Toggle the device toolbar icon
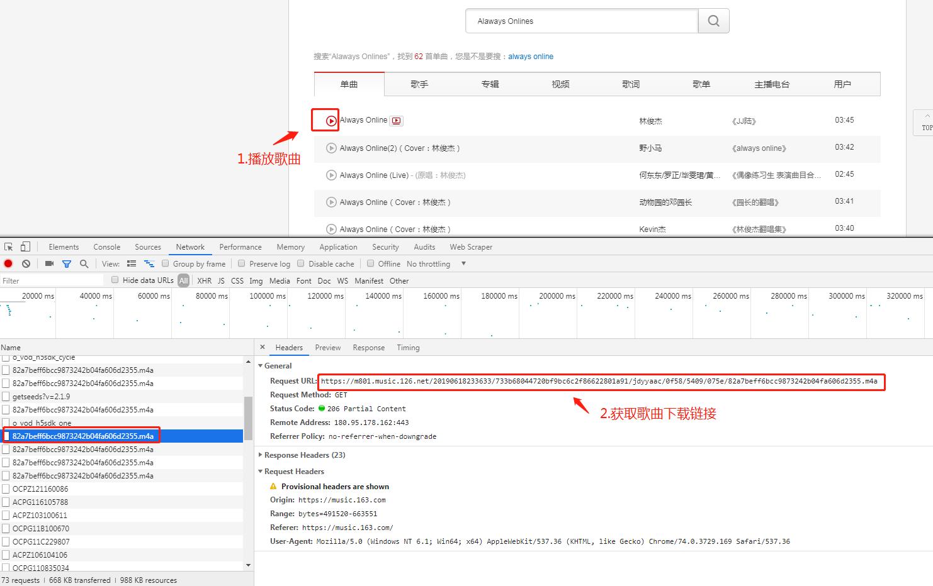 point(25,247)
